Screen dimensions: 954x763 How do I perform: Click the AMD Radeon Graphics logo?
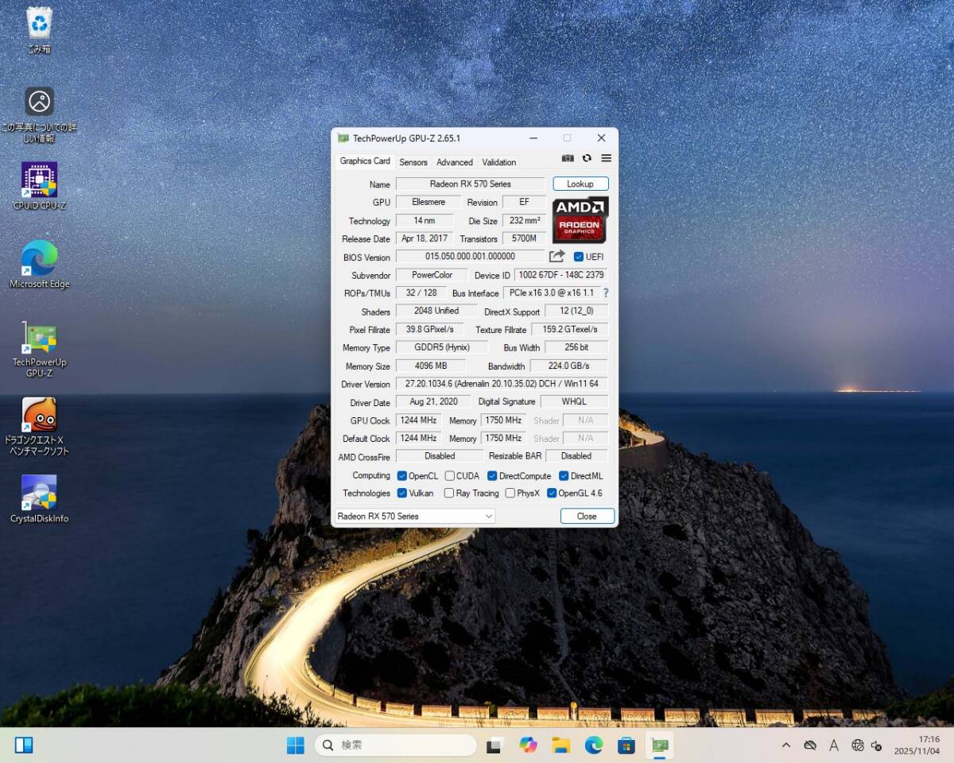pos(580,220)
